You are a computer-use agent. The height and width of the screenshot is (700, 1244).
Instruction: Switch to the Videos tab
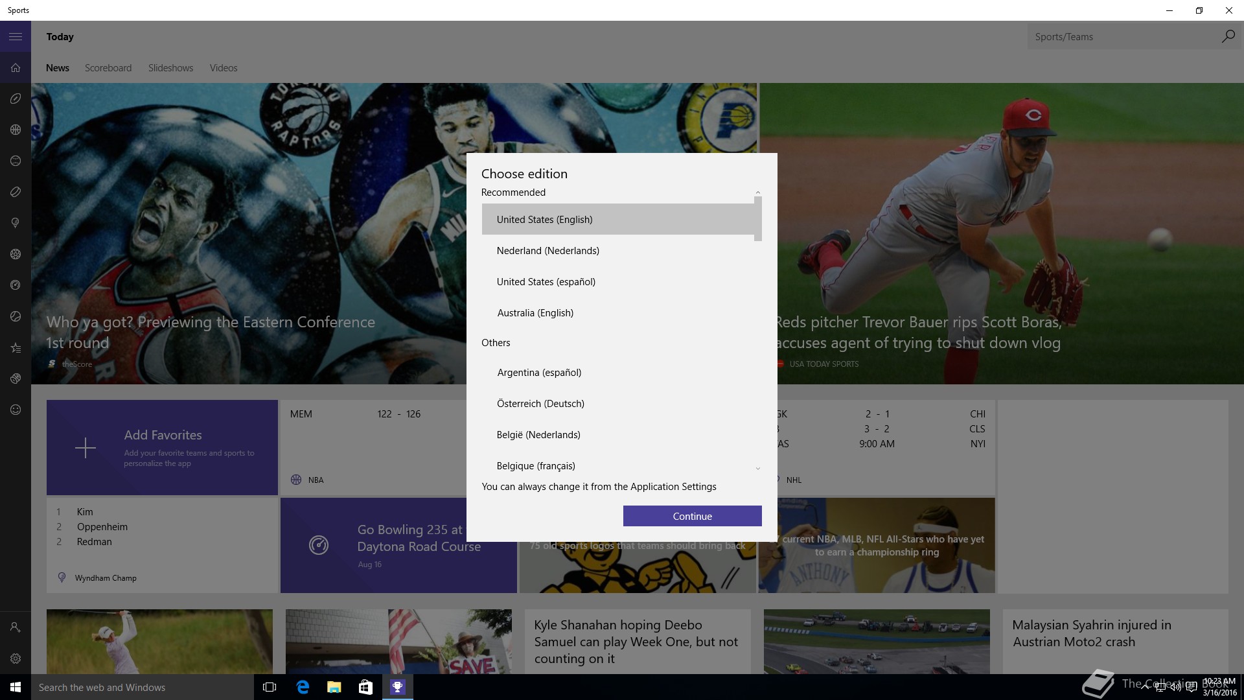click(x=224, y=68)
